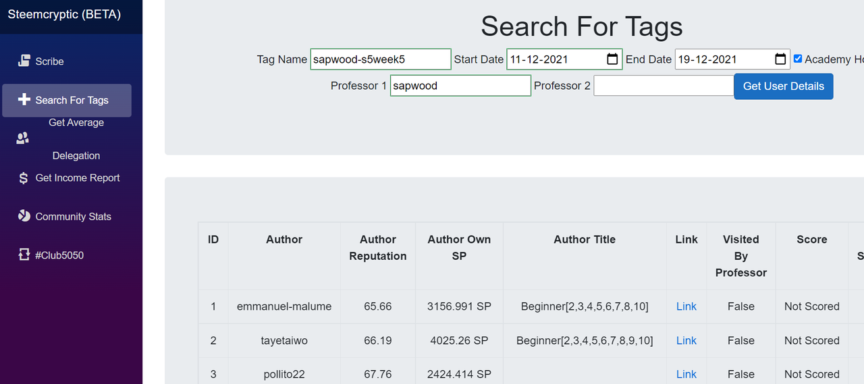Click the Search For Tags page heading
Viewport: 864px width, 384px height.
582,27
